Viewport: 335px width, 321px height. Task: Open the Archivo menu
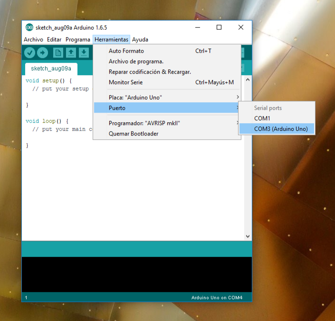33,39
